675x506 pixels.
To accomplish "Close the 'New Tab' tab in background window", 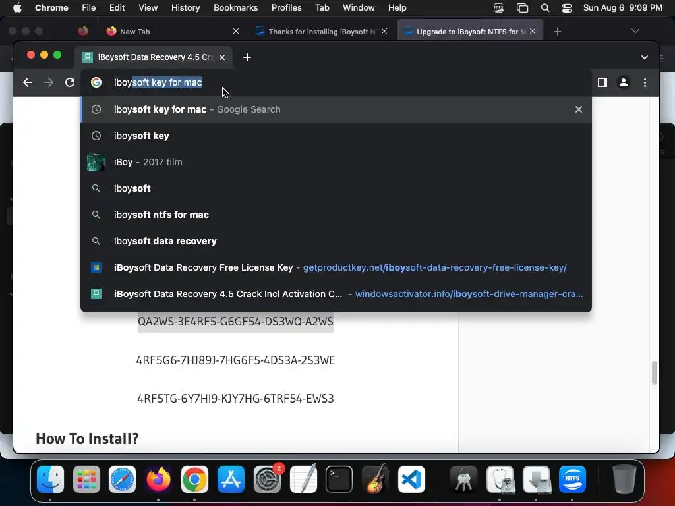I will [236, 31].
